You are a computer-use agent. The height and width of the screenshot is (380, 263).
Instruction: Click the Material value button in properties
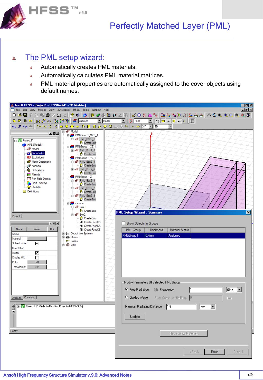[37, 239]
